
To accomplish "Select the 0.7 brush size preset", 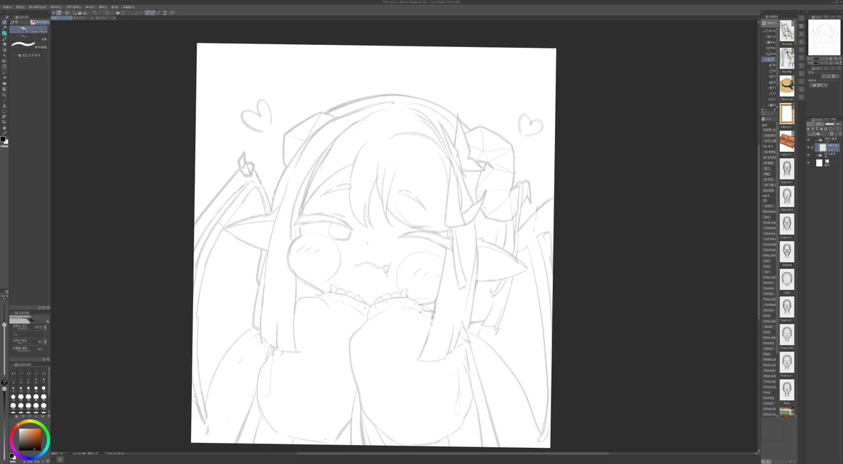I will pyautogui.click(x=14, y=373).
